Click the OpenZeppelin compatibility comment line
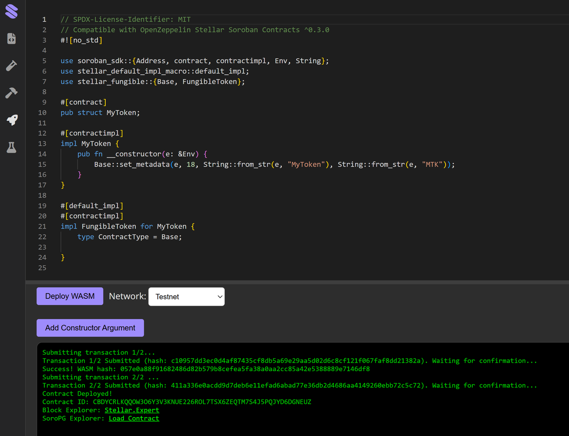This screenshot has width=569, height=436. [195, 30]
